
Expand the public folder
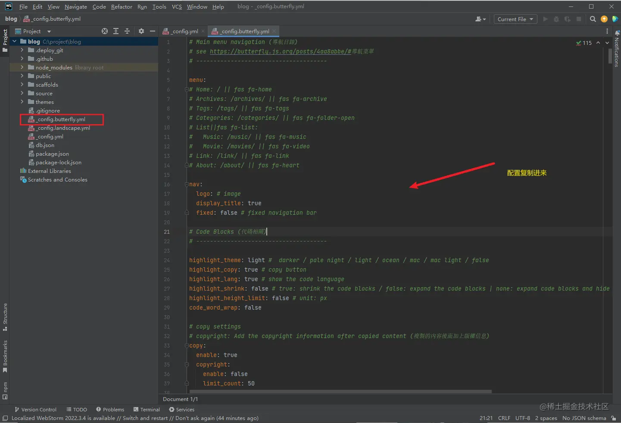tap(22, 76)
